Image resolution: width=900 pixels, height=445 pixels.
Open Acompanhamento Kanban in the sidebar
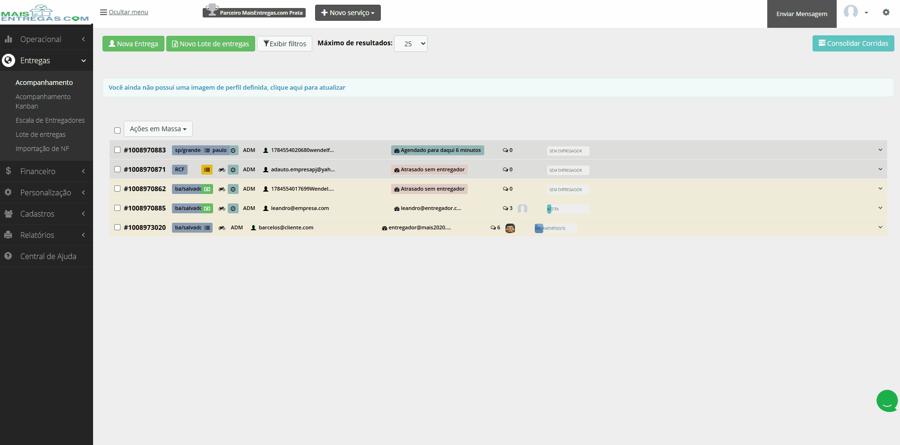pyautogui.click(x=43, y=101)
